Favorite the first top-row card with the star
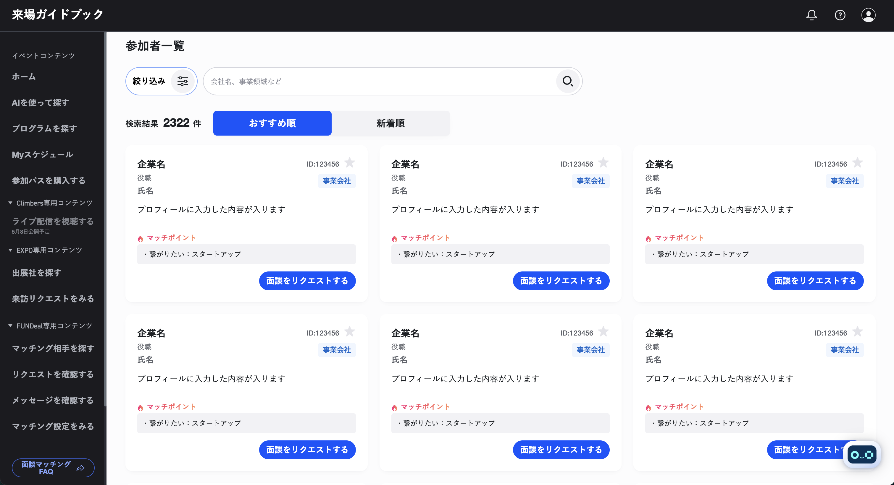 [x=349, y=162]
